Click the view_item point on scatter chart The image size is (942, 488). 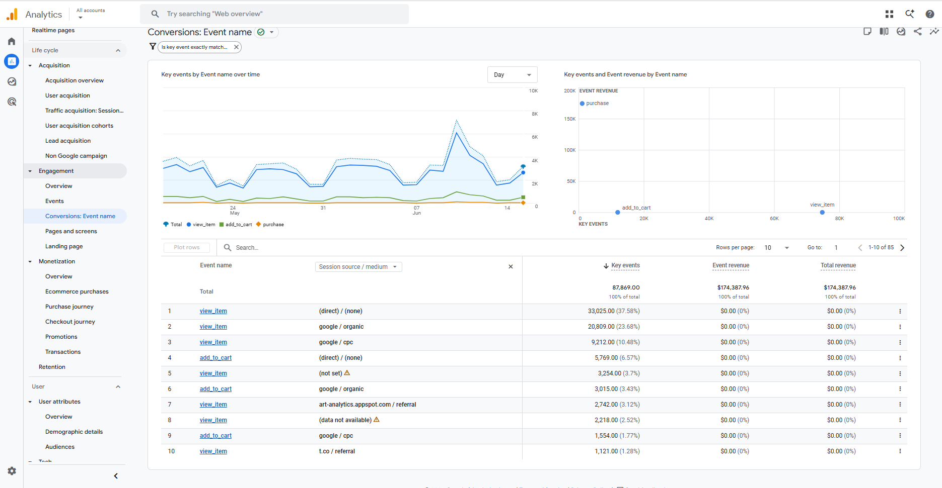coord(822,212)
